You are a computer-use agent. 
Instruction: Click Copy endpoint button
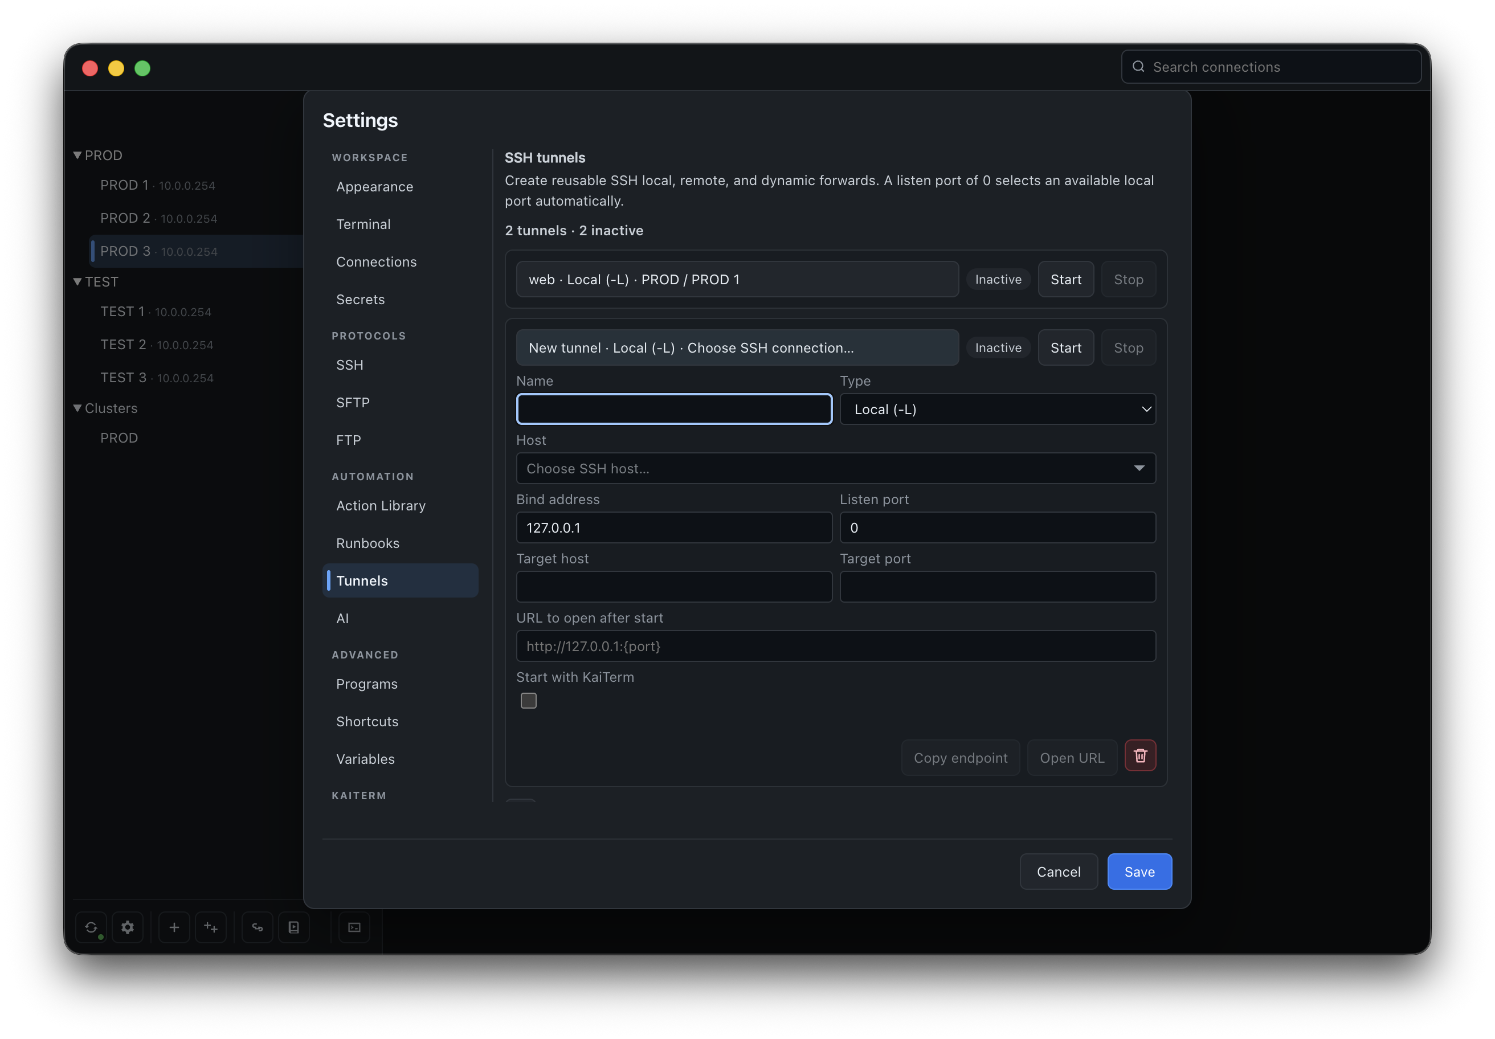click(961, 758)
